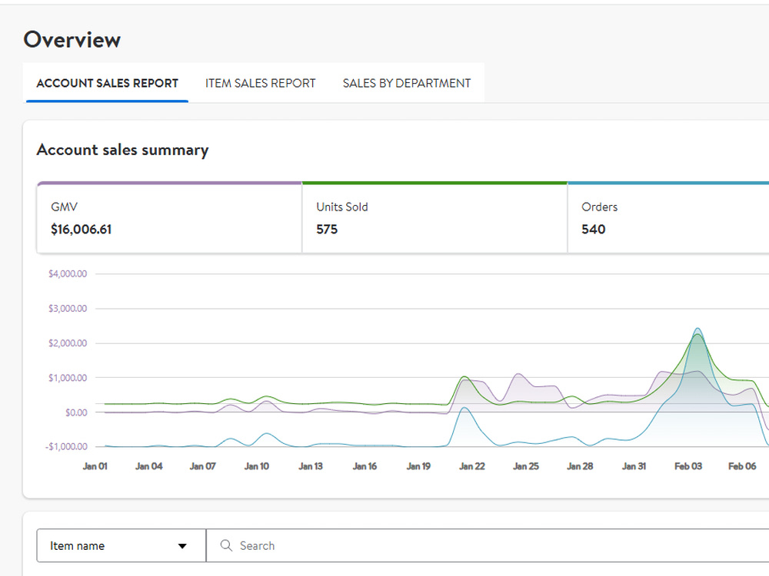Expand the Item name dropdown arrow

[182, 545]
